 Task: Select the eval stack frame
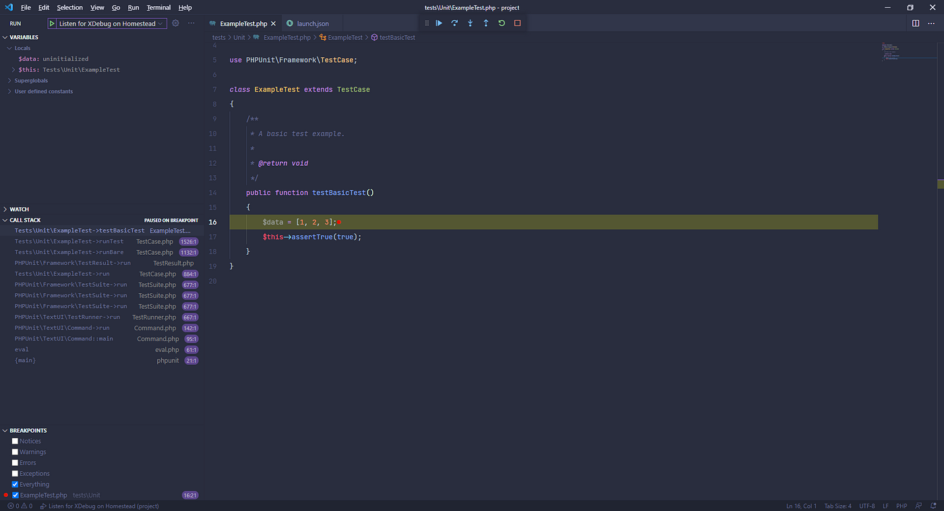pyautogui.click(x=101, y=349)
